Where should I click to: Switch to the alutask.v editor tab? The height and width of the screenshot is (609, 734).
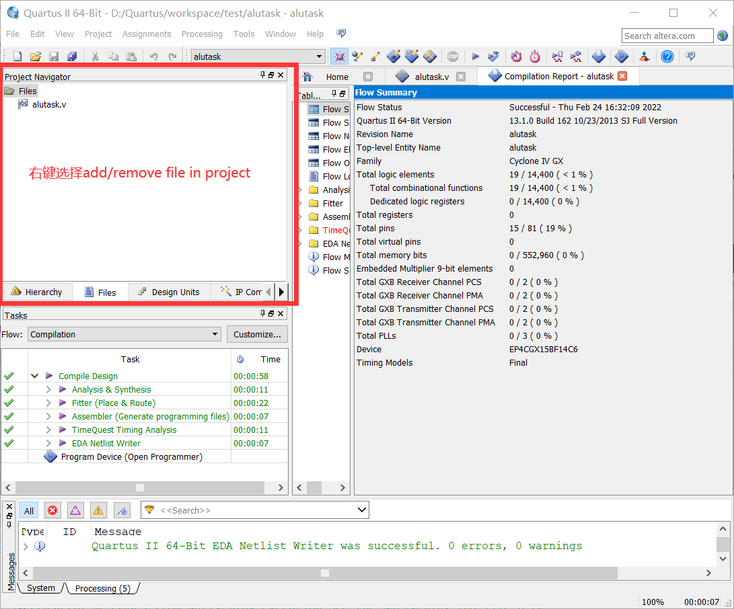click(431, 77)
